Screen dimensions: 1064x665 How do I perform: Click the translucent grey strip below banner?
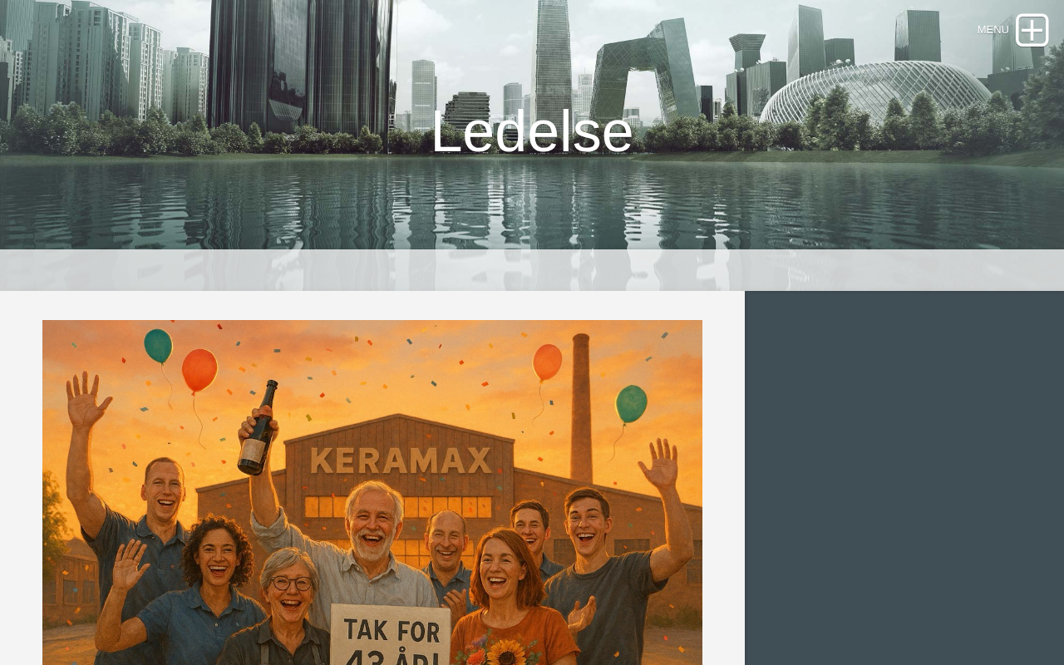[532, 270]
